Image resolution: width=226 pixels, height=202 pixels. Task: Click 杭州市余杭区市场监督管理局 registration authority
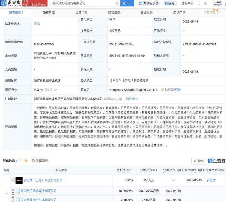[x=129, y=81]
